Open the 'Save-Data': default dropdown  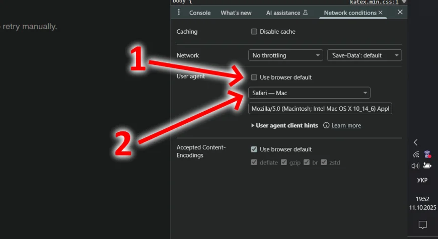coord(364,55)
